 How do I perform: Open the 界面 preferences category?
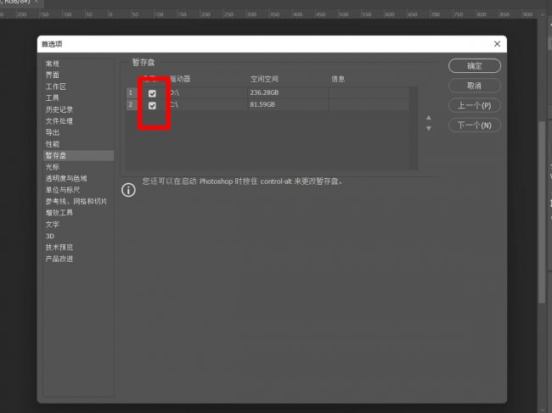click(53, 75)
